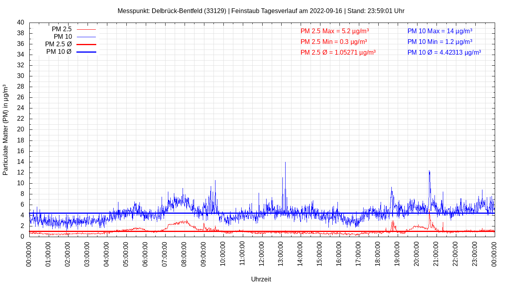The image size is (507, 285).
Task: Click the Particulate Matter y-axis label
Action: [x=6, y=130]
